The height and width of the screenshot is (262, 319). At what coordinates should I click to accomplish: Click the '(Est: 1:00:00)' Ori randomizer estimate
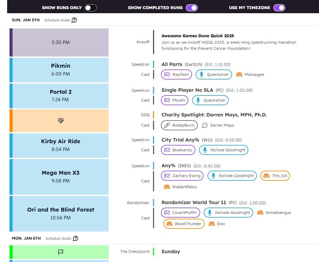(x=252, y=203)
